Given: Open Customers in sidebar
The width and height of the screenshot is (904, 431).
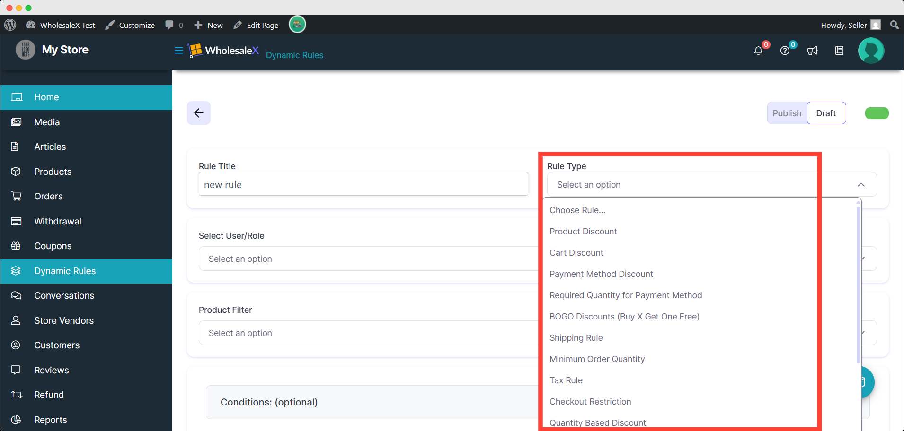Looking at the screenshot, I should [x=86, y=345].
